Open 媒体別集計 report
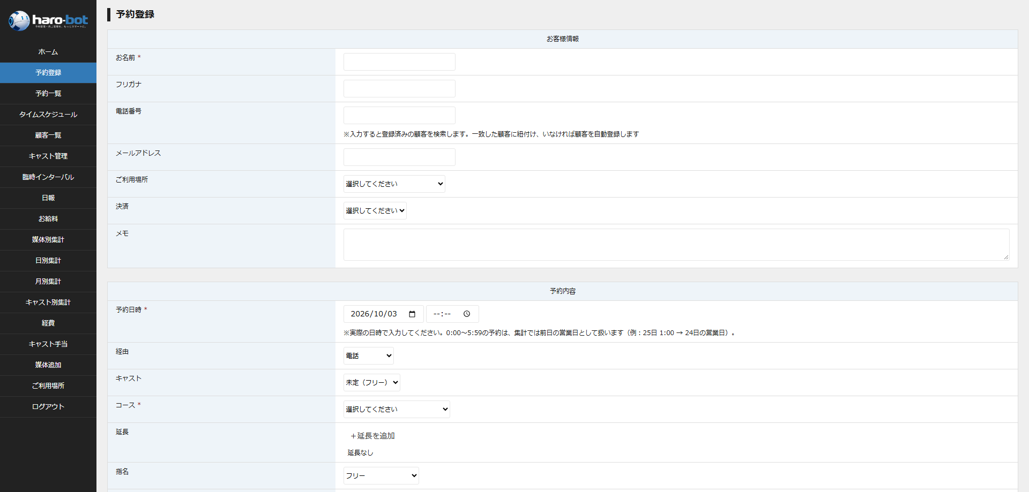This screenshot has height=492, width=1029. point(48,240)
